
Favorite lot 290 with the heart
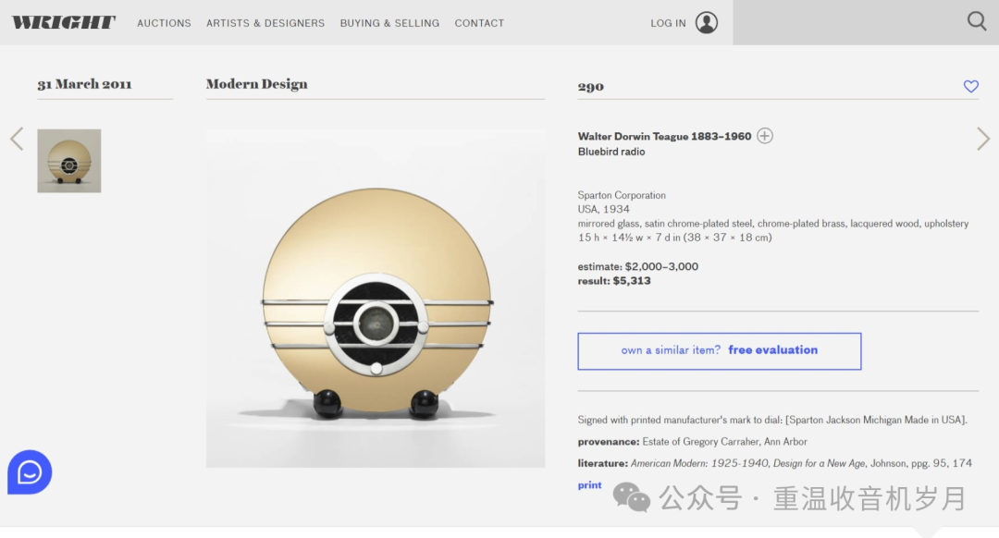[x=970, y=86]
